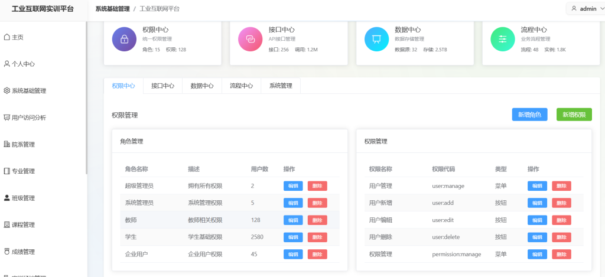
Task: Click the pink 接口中心 link icon
Action: [x=250, y=39]
